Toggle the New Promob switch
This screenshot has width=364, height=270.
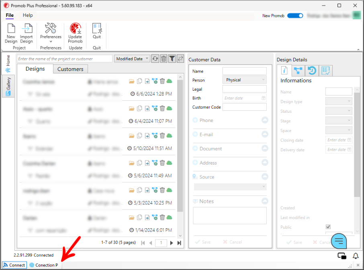(x=295, y=16)
